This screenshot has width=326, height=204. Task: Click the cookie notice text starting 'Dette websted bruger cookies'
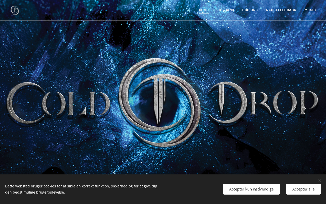81,189
